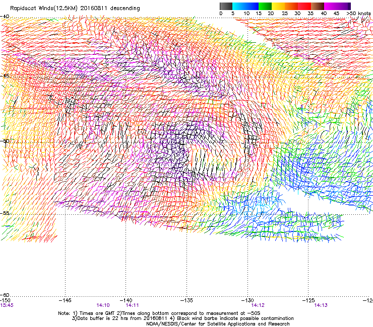
Task: Click the -150 longitude axis label
Action: click(5, 301)
